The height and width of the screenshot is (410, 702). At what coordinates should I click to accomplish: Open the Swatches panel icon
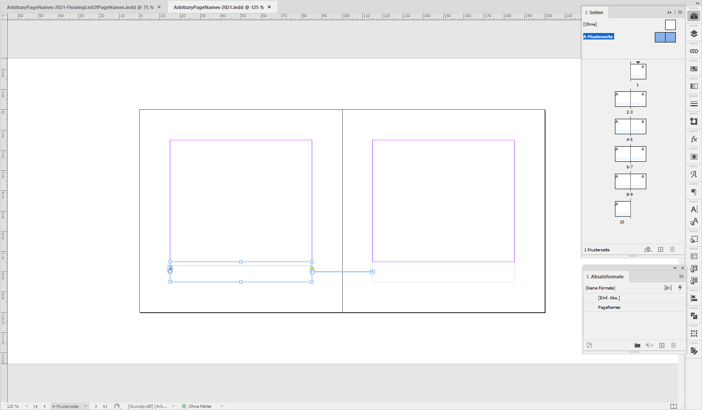[x=694, y=69]
